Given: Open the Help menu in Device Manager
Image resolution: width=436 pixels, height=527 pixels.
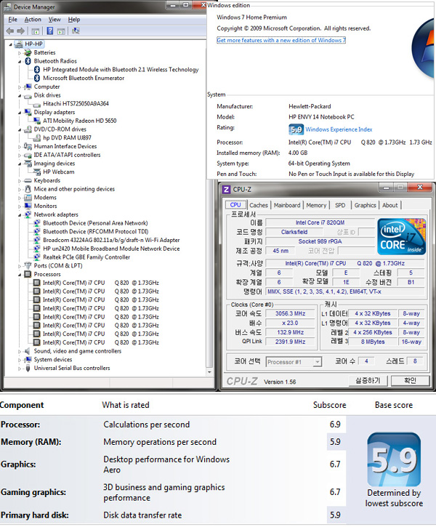Looking at the screenshot, I should tap(74, 20).
